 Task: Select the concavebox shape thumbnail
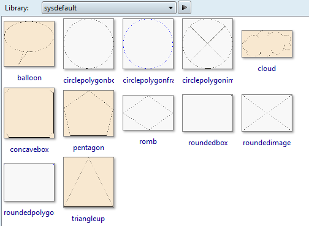coord(29,113)
